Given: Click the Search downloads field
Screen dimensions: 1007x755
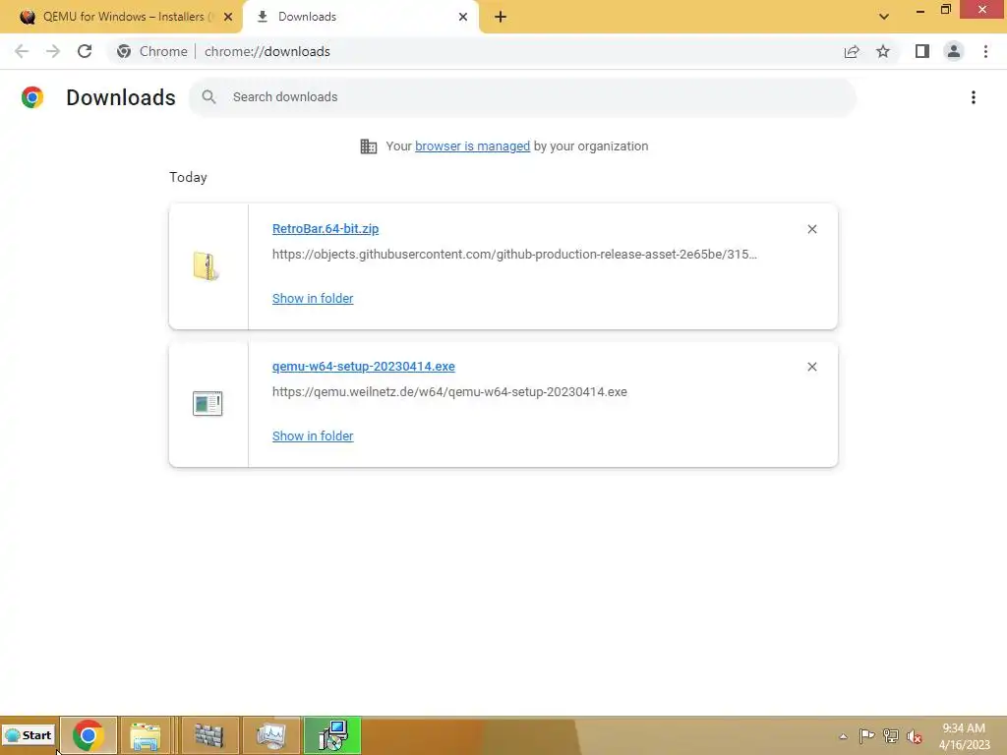Looking at the screenshot, I should (x=523, y=97).
